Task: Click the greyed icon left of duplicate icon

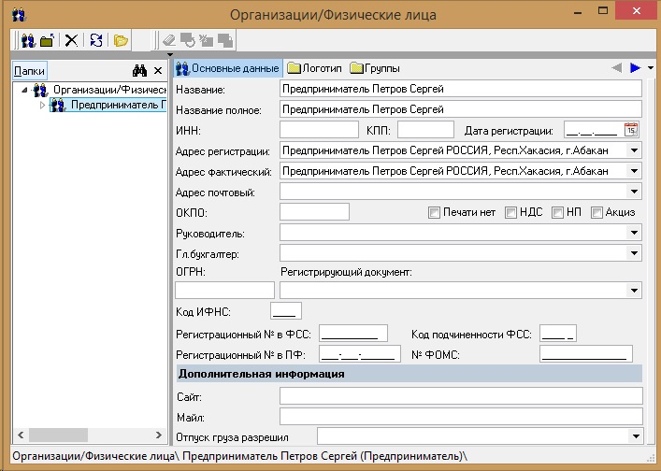Action: tap(206, 40)
